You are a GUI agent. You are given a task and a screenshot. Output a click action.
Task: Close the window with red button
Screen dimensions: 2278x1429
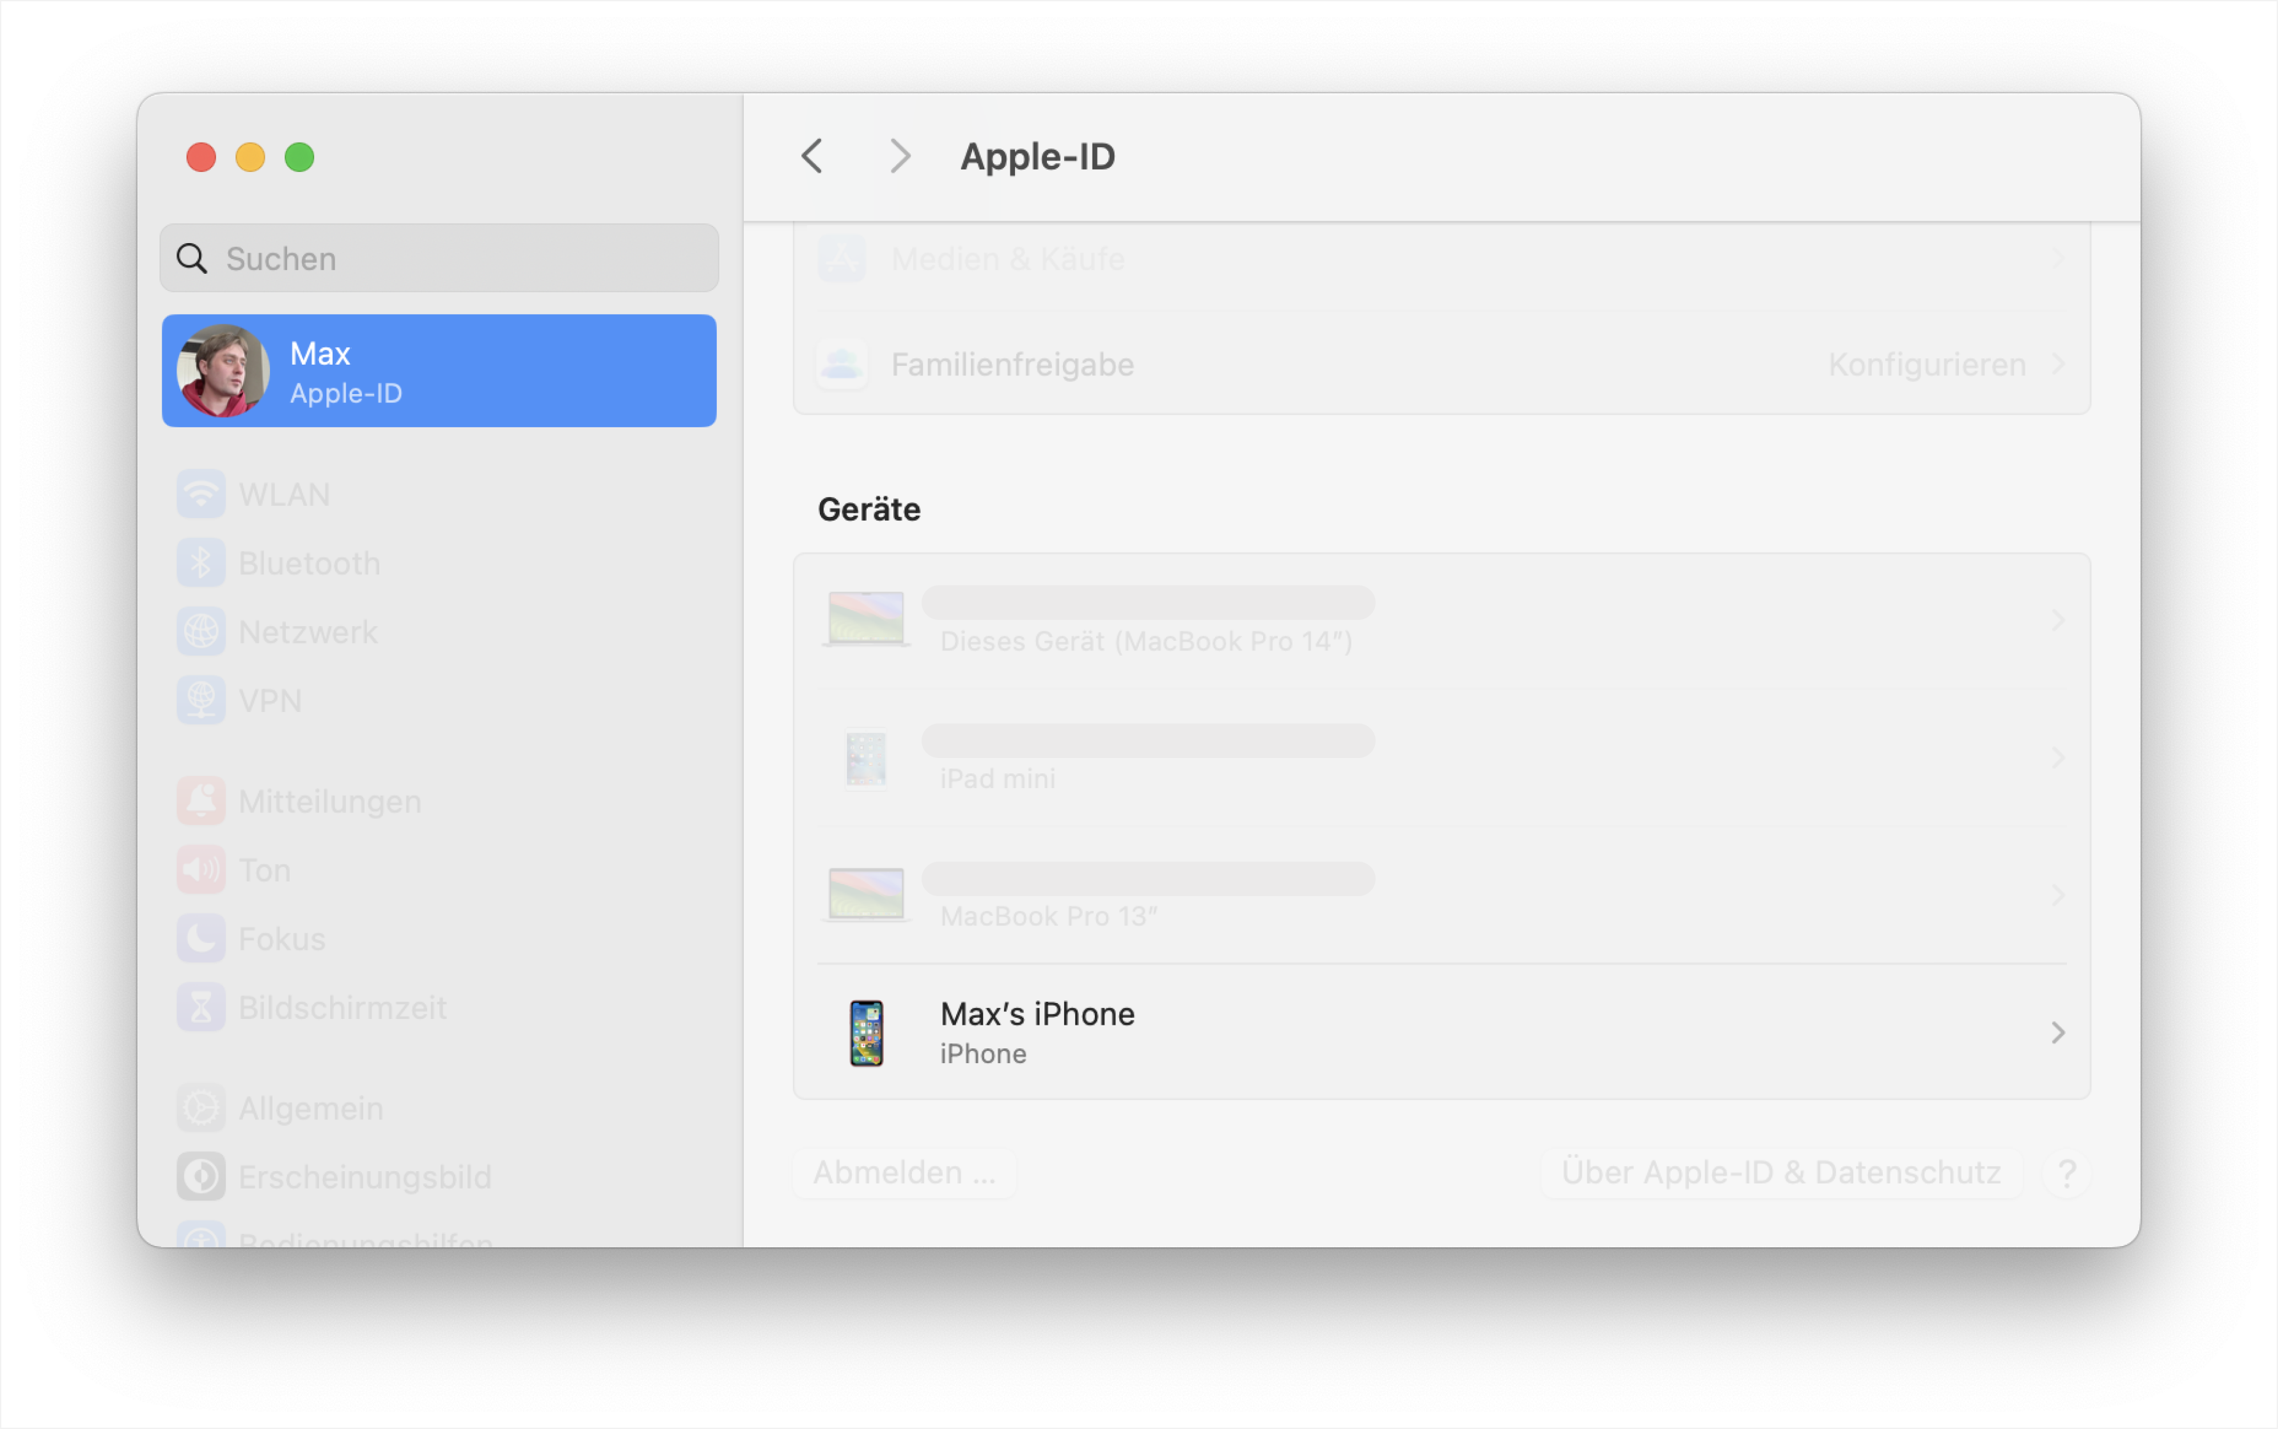pos(200,157)
